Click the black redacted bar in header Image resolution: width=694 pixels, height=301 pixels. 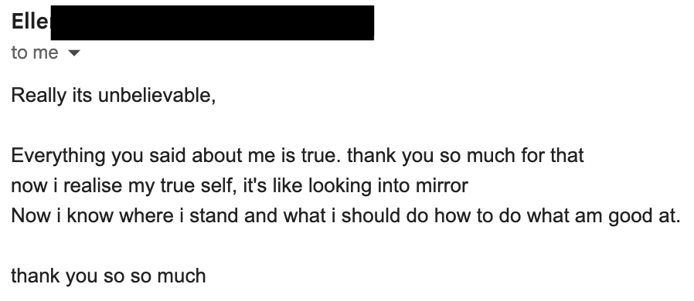pos(213,22)
